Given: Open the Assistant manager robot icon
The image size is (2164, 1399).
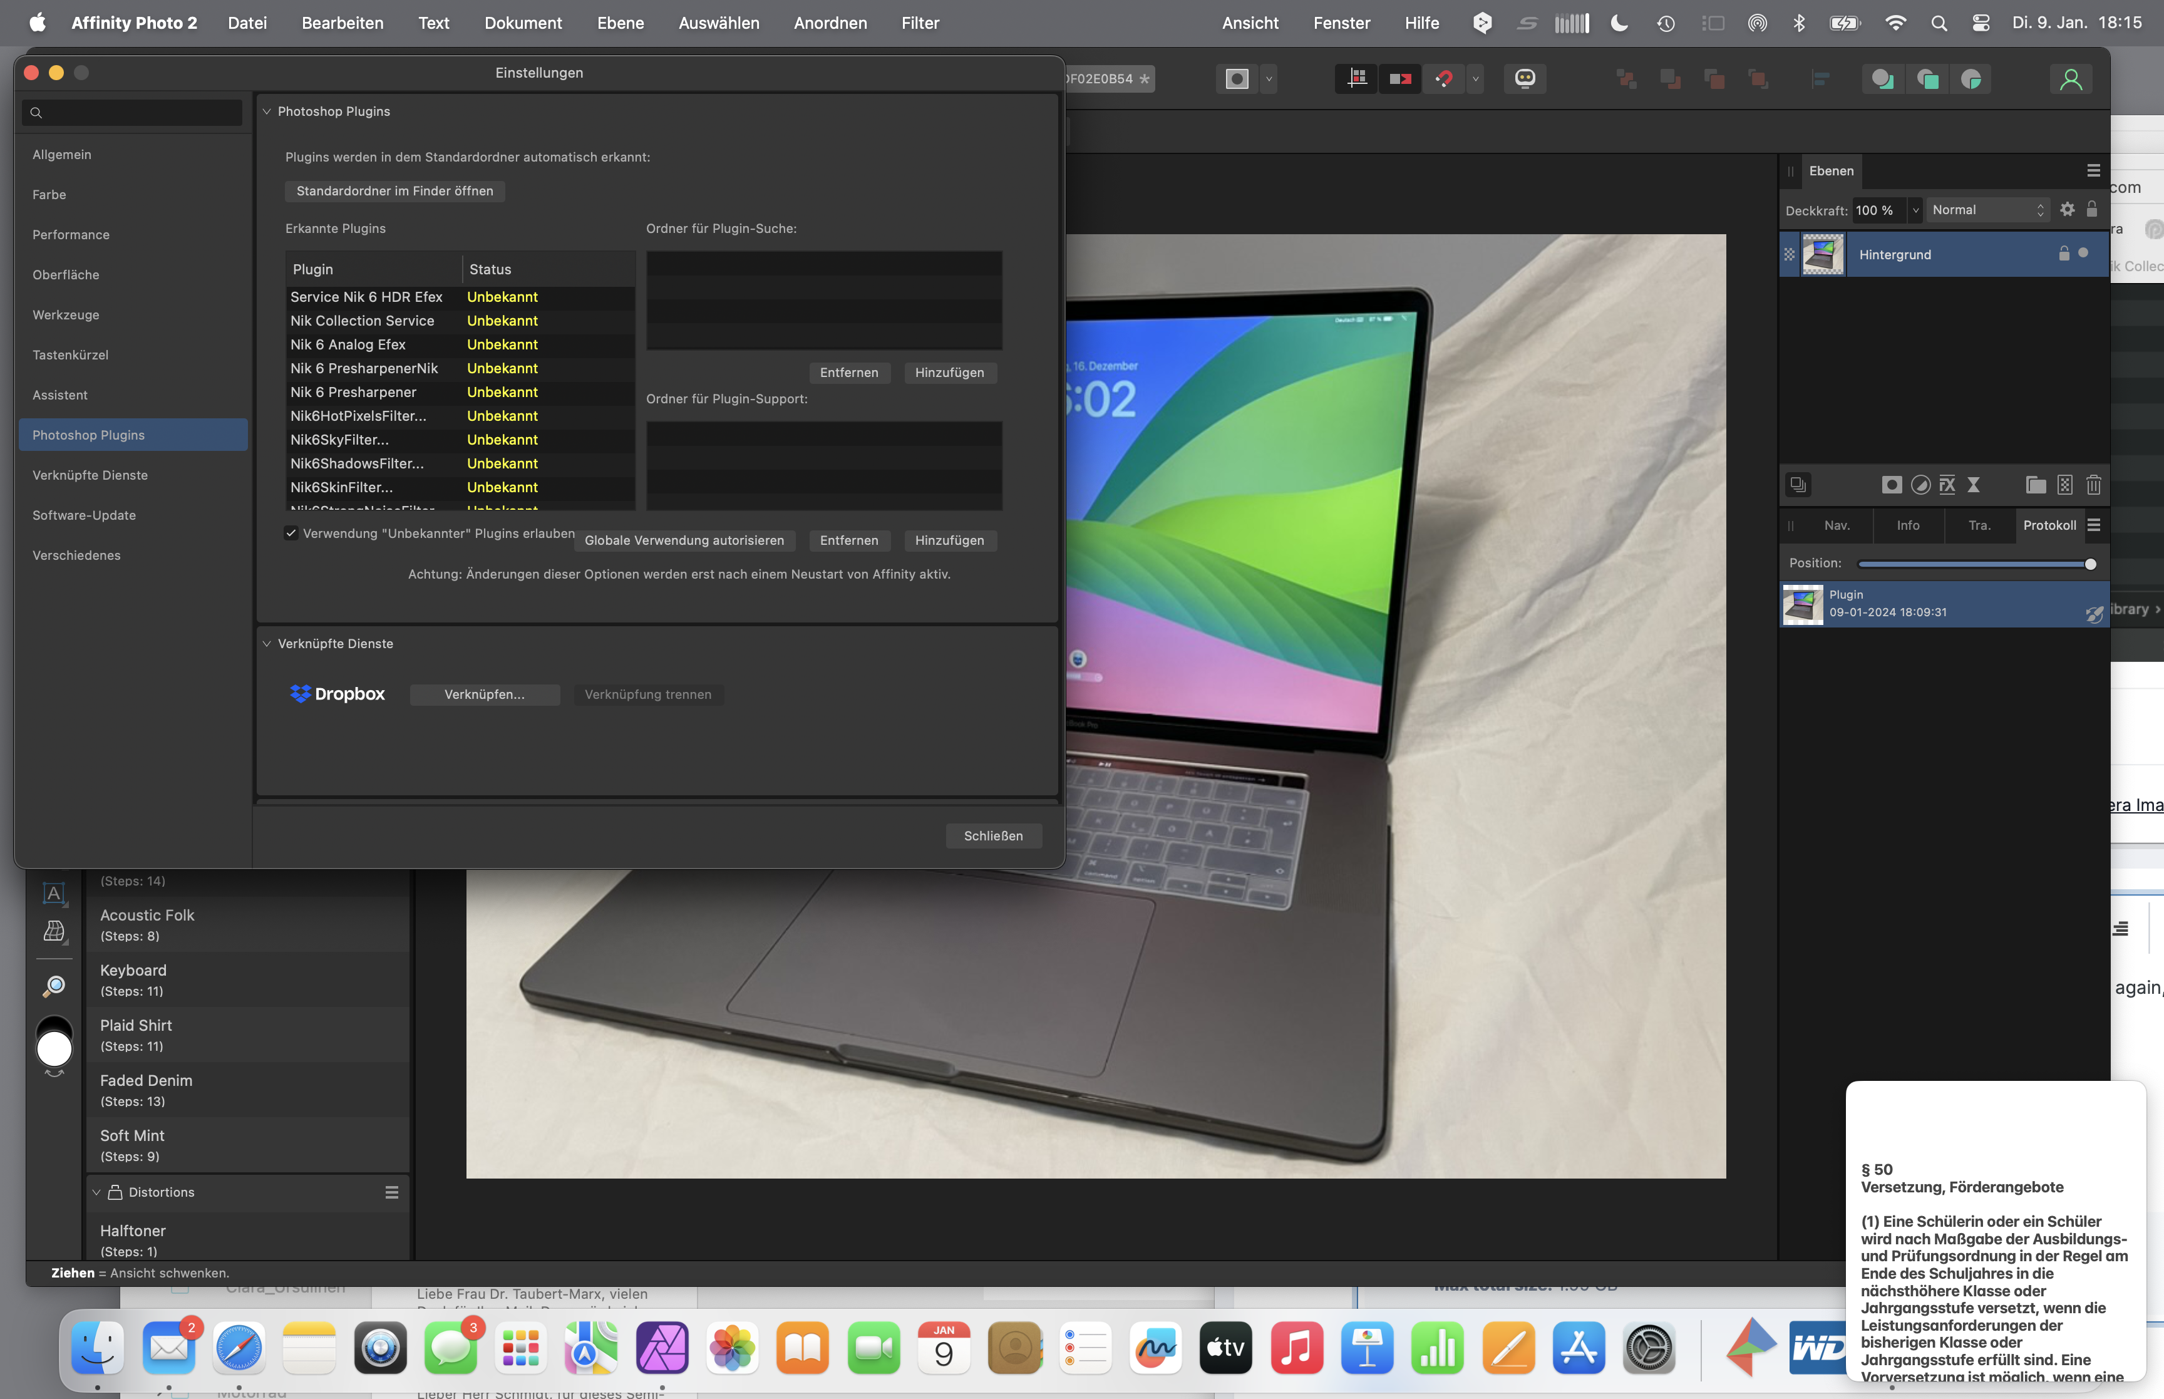Looking at the screenshot, I should 1525,78.
